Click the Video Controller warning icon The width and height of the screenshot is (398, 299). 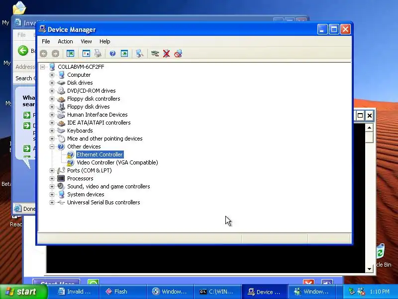click(x=70, y=162)
